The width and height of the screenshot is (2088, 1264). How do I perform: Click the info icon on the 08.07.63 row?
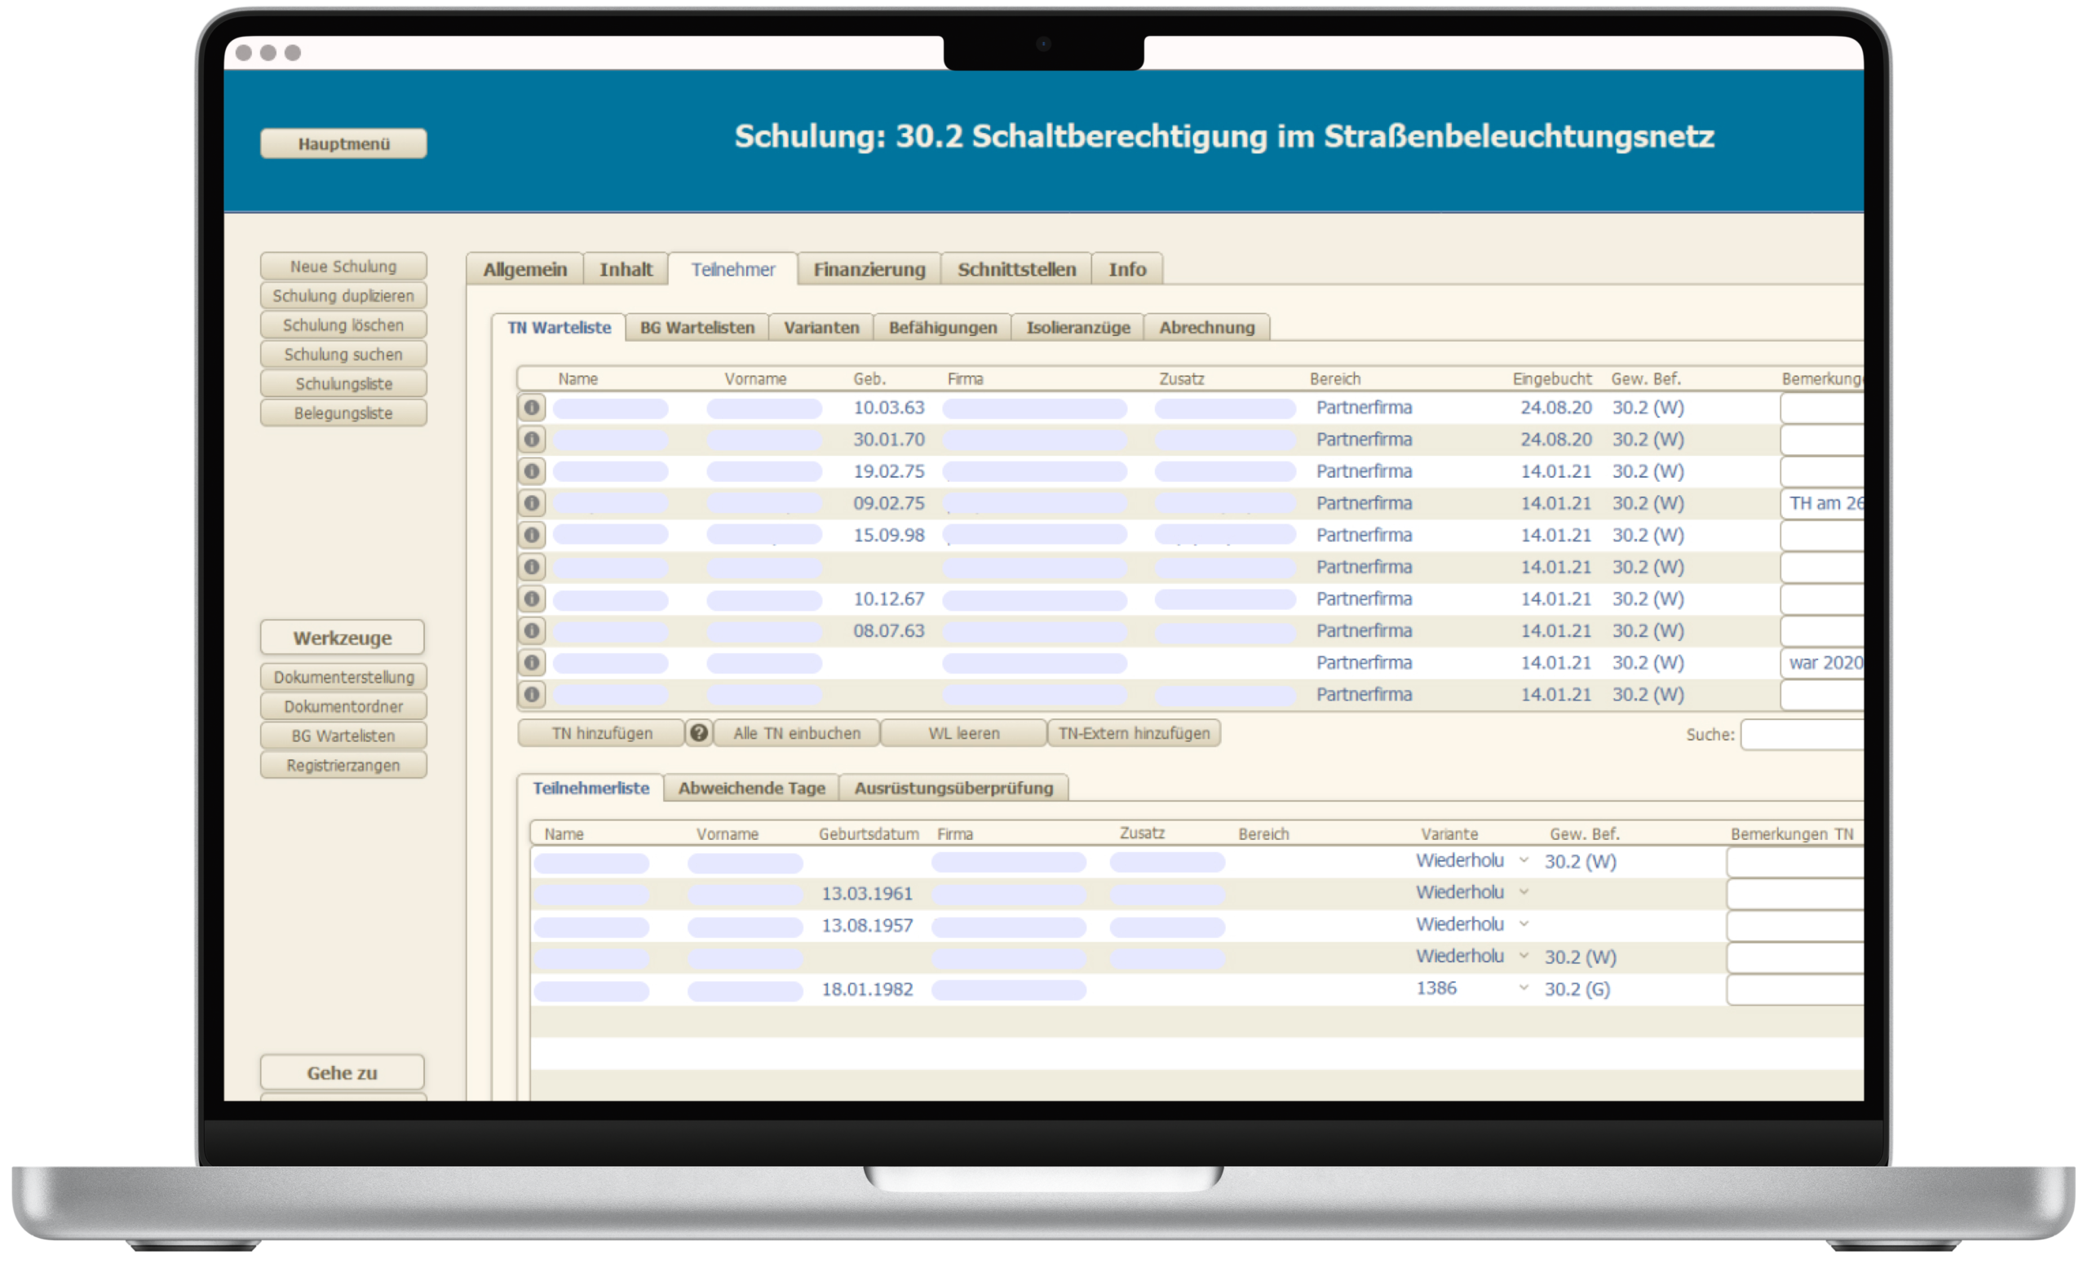[x=531, y=630]
